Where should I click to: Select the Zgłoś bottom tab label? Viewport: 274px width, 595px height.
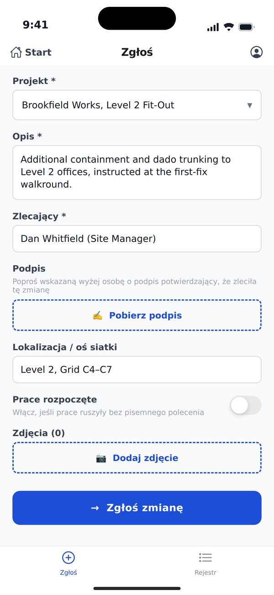(x=68, y=572)
